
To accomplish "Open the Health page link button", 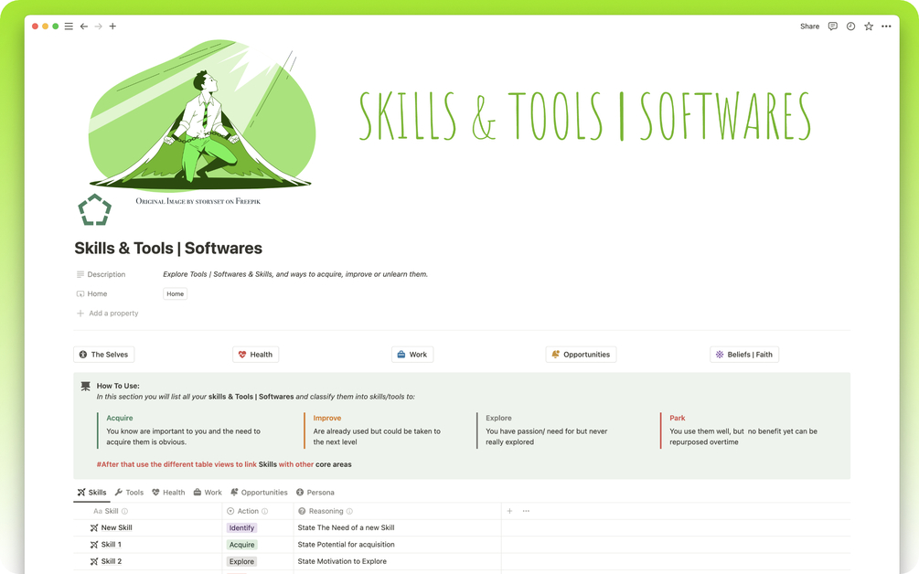I will [x=255, y=355].
